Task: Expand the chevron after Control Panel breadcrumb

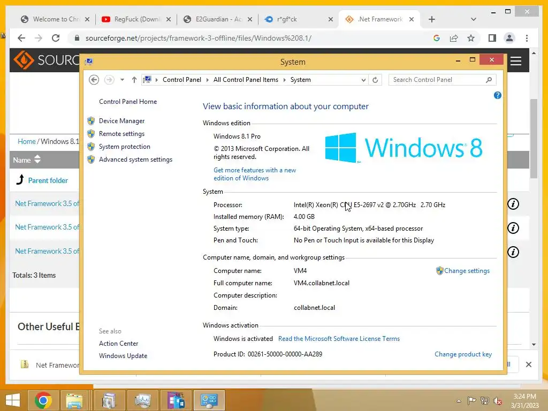Action: coord(207,80)
